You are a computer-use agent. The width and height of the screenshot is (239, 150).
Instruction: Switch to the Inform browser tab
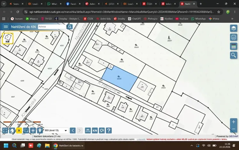point(168,4)
